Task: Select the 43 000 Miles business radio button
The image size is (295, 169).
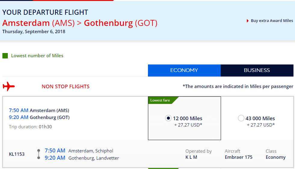Action: [241, 118]
